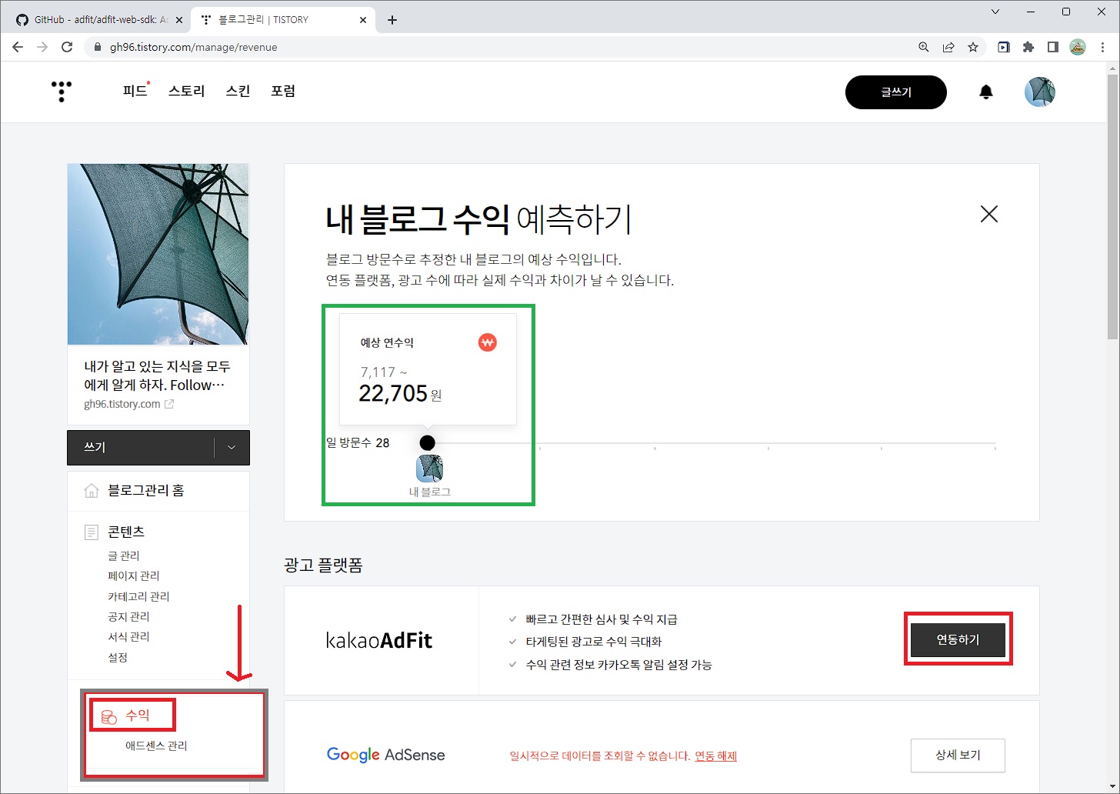Open the extensions puzzle icon
1120x794 pixels.
point(1028,47)
